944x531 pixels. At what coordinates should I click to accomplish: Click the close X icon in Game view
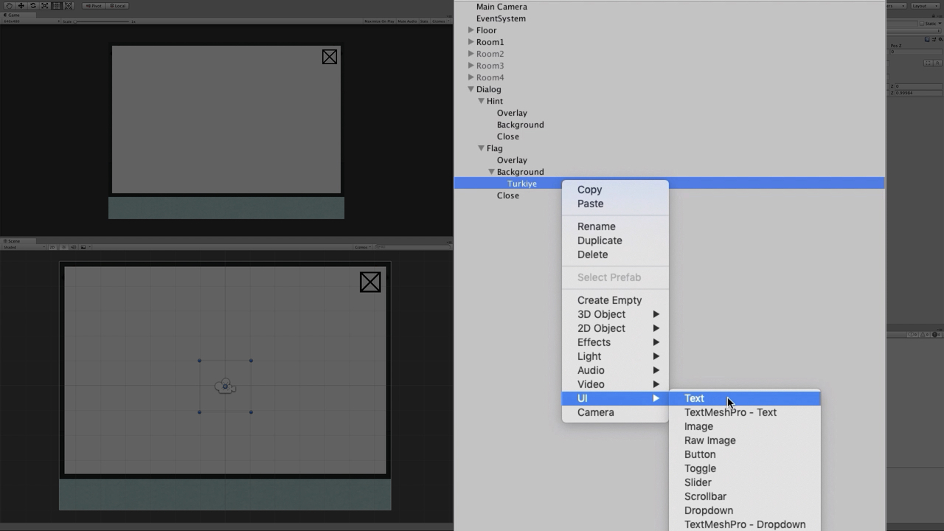coord(330,57)
